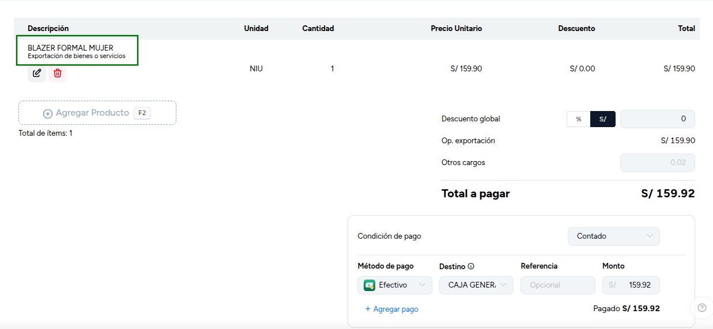Click Total de ítems: 1 text
The width and height of the screenshot is (713, 329).
point(46,133)
